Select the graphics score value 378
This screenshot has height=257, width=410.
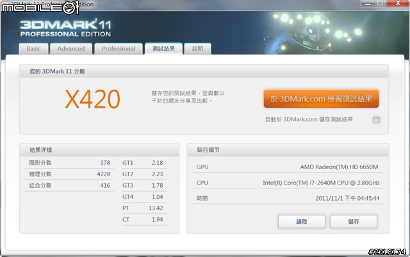(105, 163)
